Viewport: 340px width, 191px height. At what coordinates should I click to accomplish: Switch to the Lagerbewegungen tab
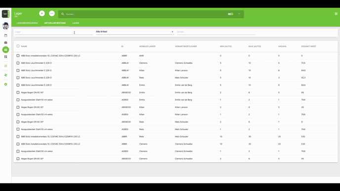(27, 23)
